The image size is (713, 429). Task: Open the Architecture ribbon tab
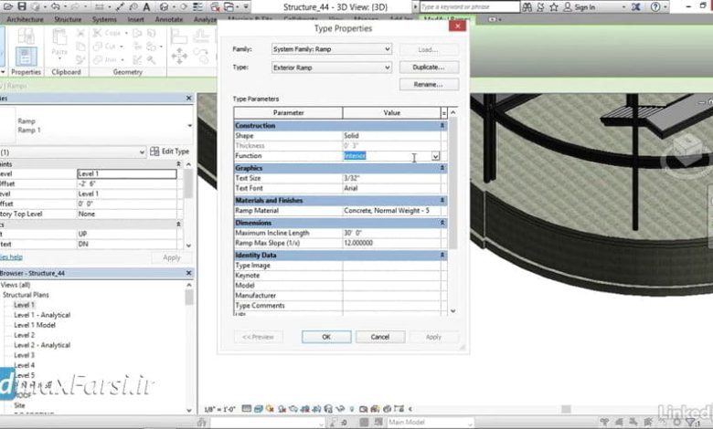[25, 19]
